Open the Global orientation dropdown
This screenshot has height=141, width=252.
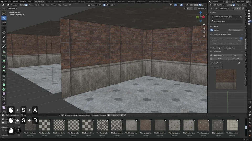pos(92,5)
